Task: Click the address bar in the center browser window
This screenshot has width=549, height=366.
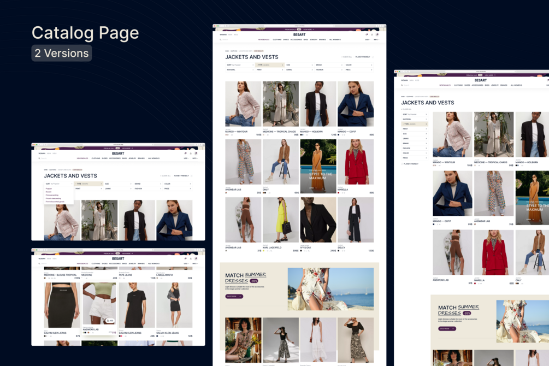Action: coord(299,26)
